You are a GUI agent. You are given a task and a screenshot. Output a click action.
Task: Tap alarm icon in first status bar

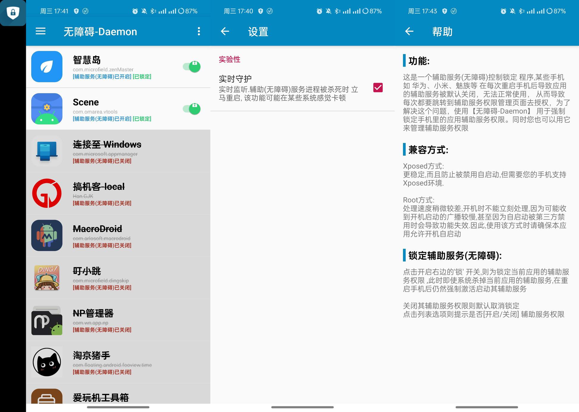click(x=135, y=11)
